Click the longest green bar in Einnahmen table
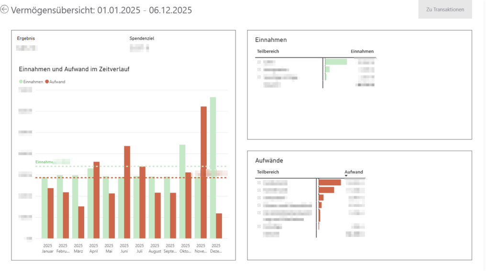Image resolution: width=490 pixels, height=271 pixels. click(x=336, y=62)
